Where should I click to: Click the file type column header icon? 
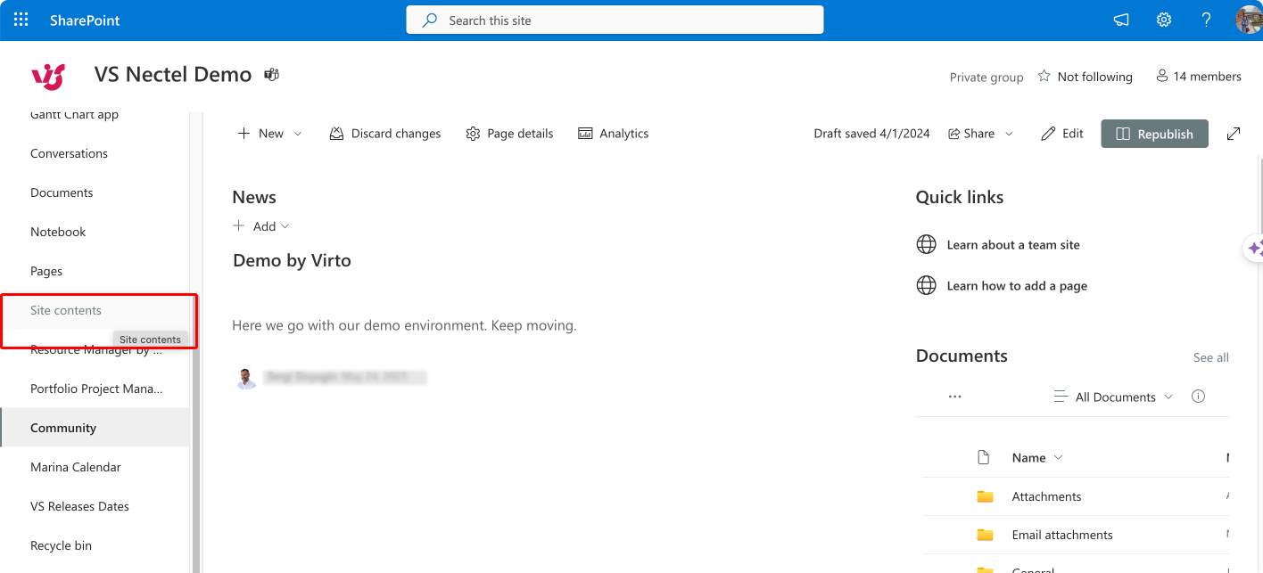pos(984,457)
